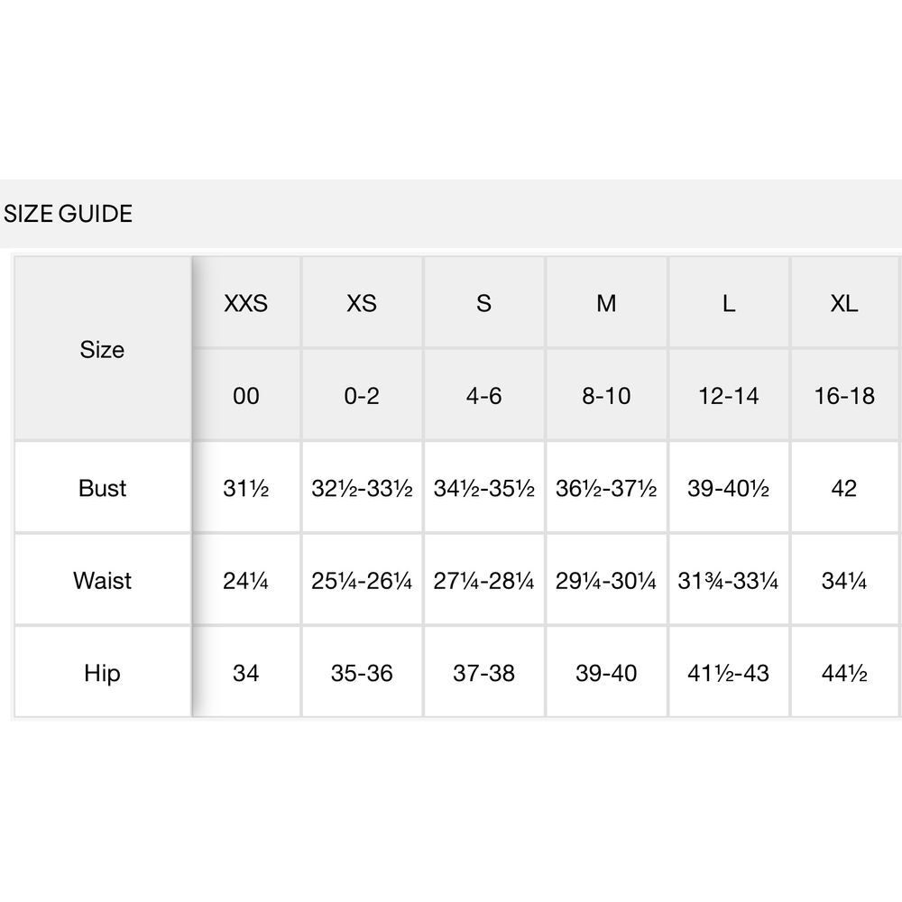902x902 pixels.
Task: Click numeric size 00 cell
Action: (245, 395)
